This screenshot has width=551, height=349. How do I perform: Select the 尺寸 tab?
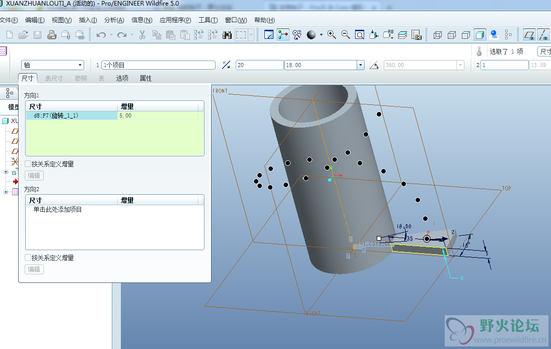[x=27, y=79]
